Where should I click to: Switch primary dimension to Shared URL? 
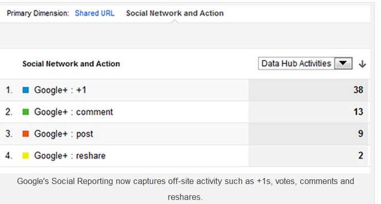(95, 13)
